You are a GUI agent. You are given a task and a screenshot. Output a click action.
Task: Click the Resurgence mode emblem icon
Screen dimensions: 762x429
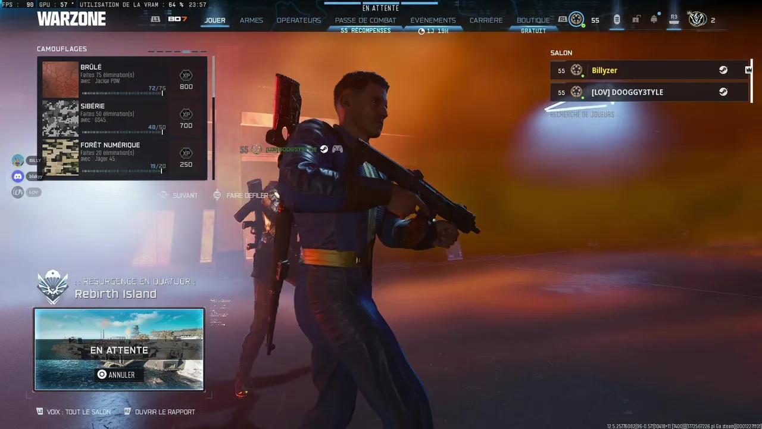click(x=53, y=287)
